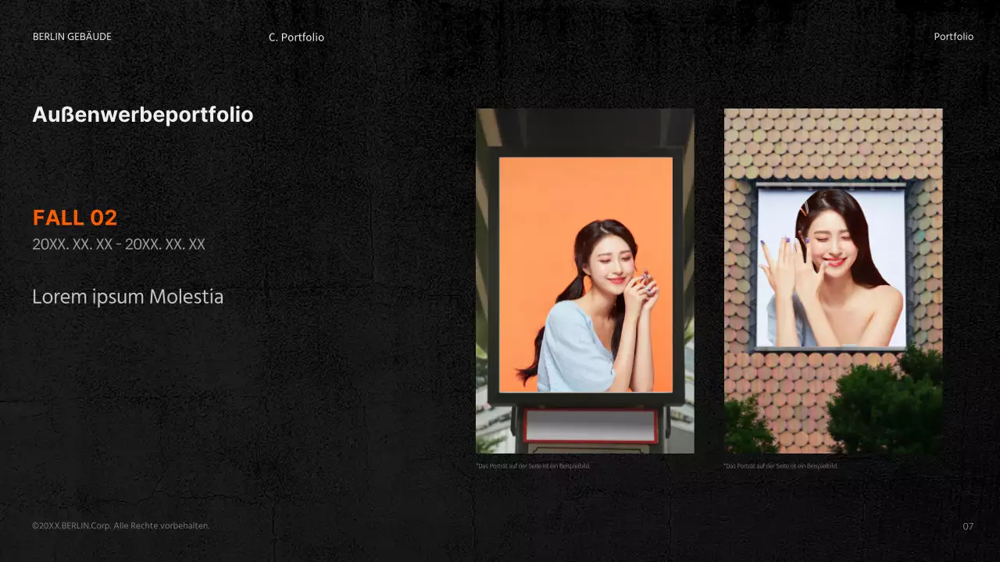
Task: Click the 'BERLIN GEBÄUDE' header label
Action: tap(72, 37)
